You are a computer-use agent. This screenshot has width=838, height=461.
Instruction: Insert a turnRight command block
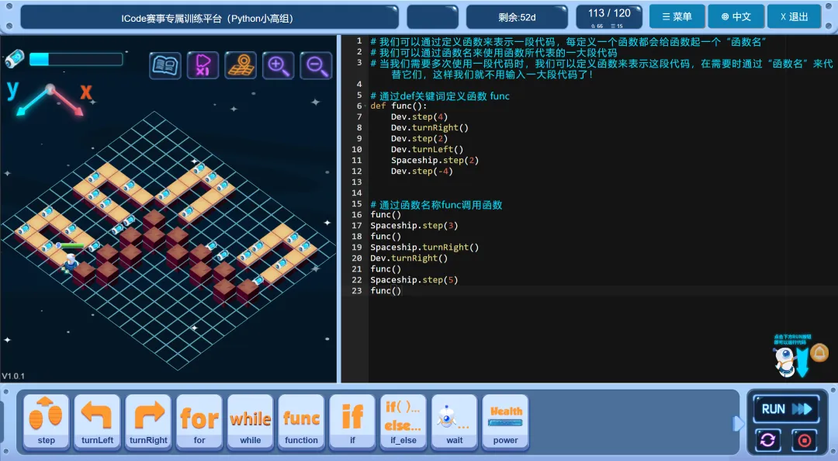148,421
